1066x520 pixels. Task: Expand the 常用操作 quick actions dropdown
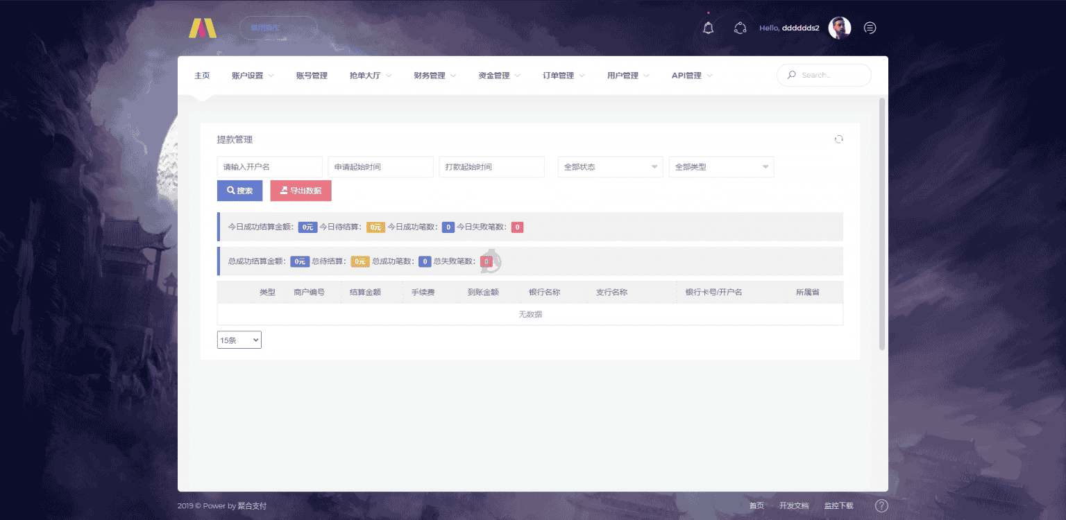click(x=278, y=28)
